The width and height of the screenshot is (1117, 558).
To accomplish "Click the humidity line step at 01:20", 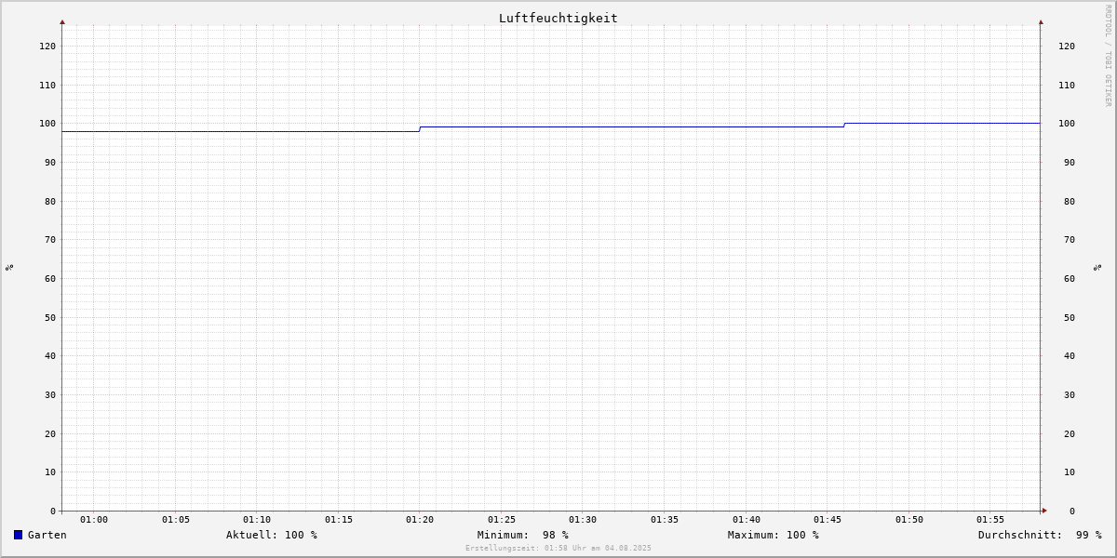I will 420,129.
